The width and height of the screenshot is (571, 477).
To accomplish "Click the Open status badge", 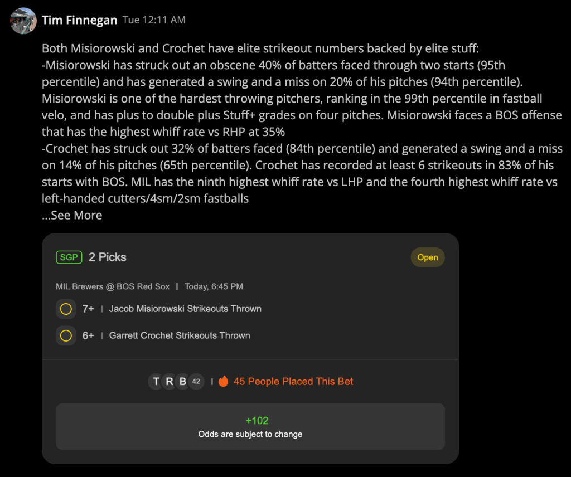I will pyautogui.click(x=428, y=257).
